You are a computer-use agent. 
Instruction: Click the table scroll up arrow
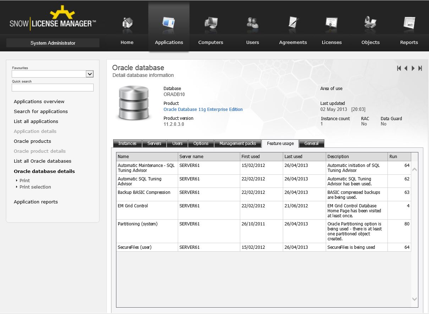(x=414, y=169)
